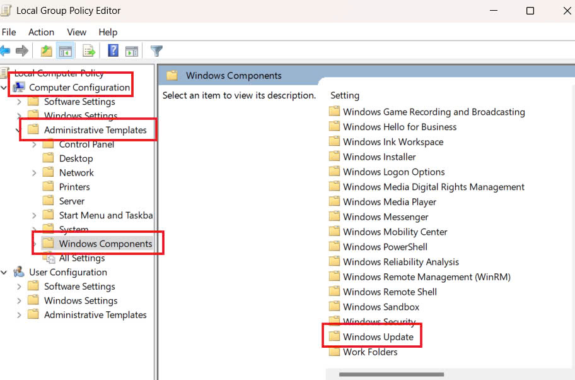This screenshot has height=380, width=575.
Task: Click the Export List toolbar icon
Action: [88, 51]
